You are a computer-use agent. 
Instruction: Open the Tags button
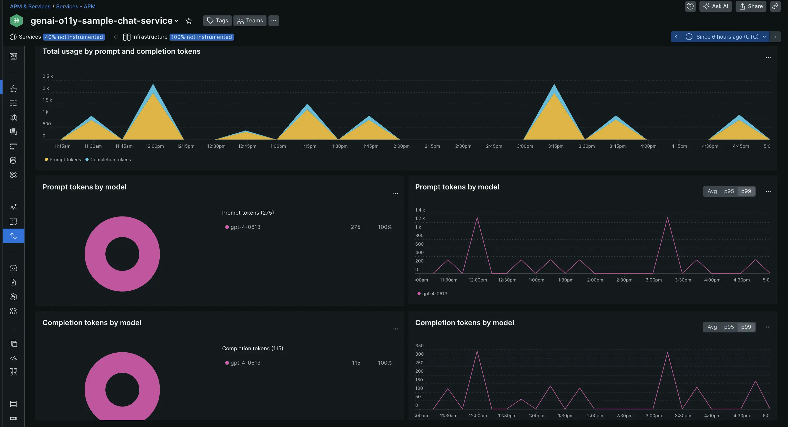pos(217,21)
